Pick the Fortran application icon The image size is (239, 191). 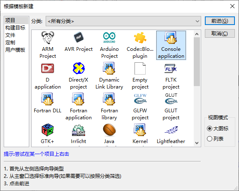pyautogui.click(x=79, y=99)
